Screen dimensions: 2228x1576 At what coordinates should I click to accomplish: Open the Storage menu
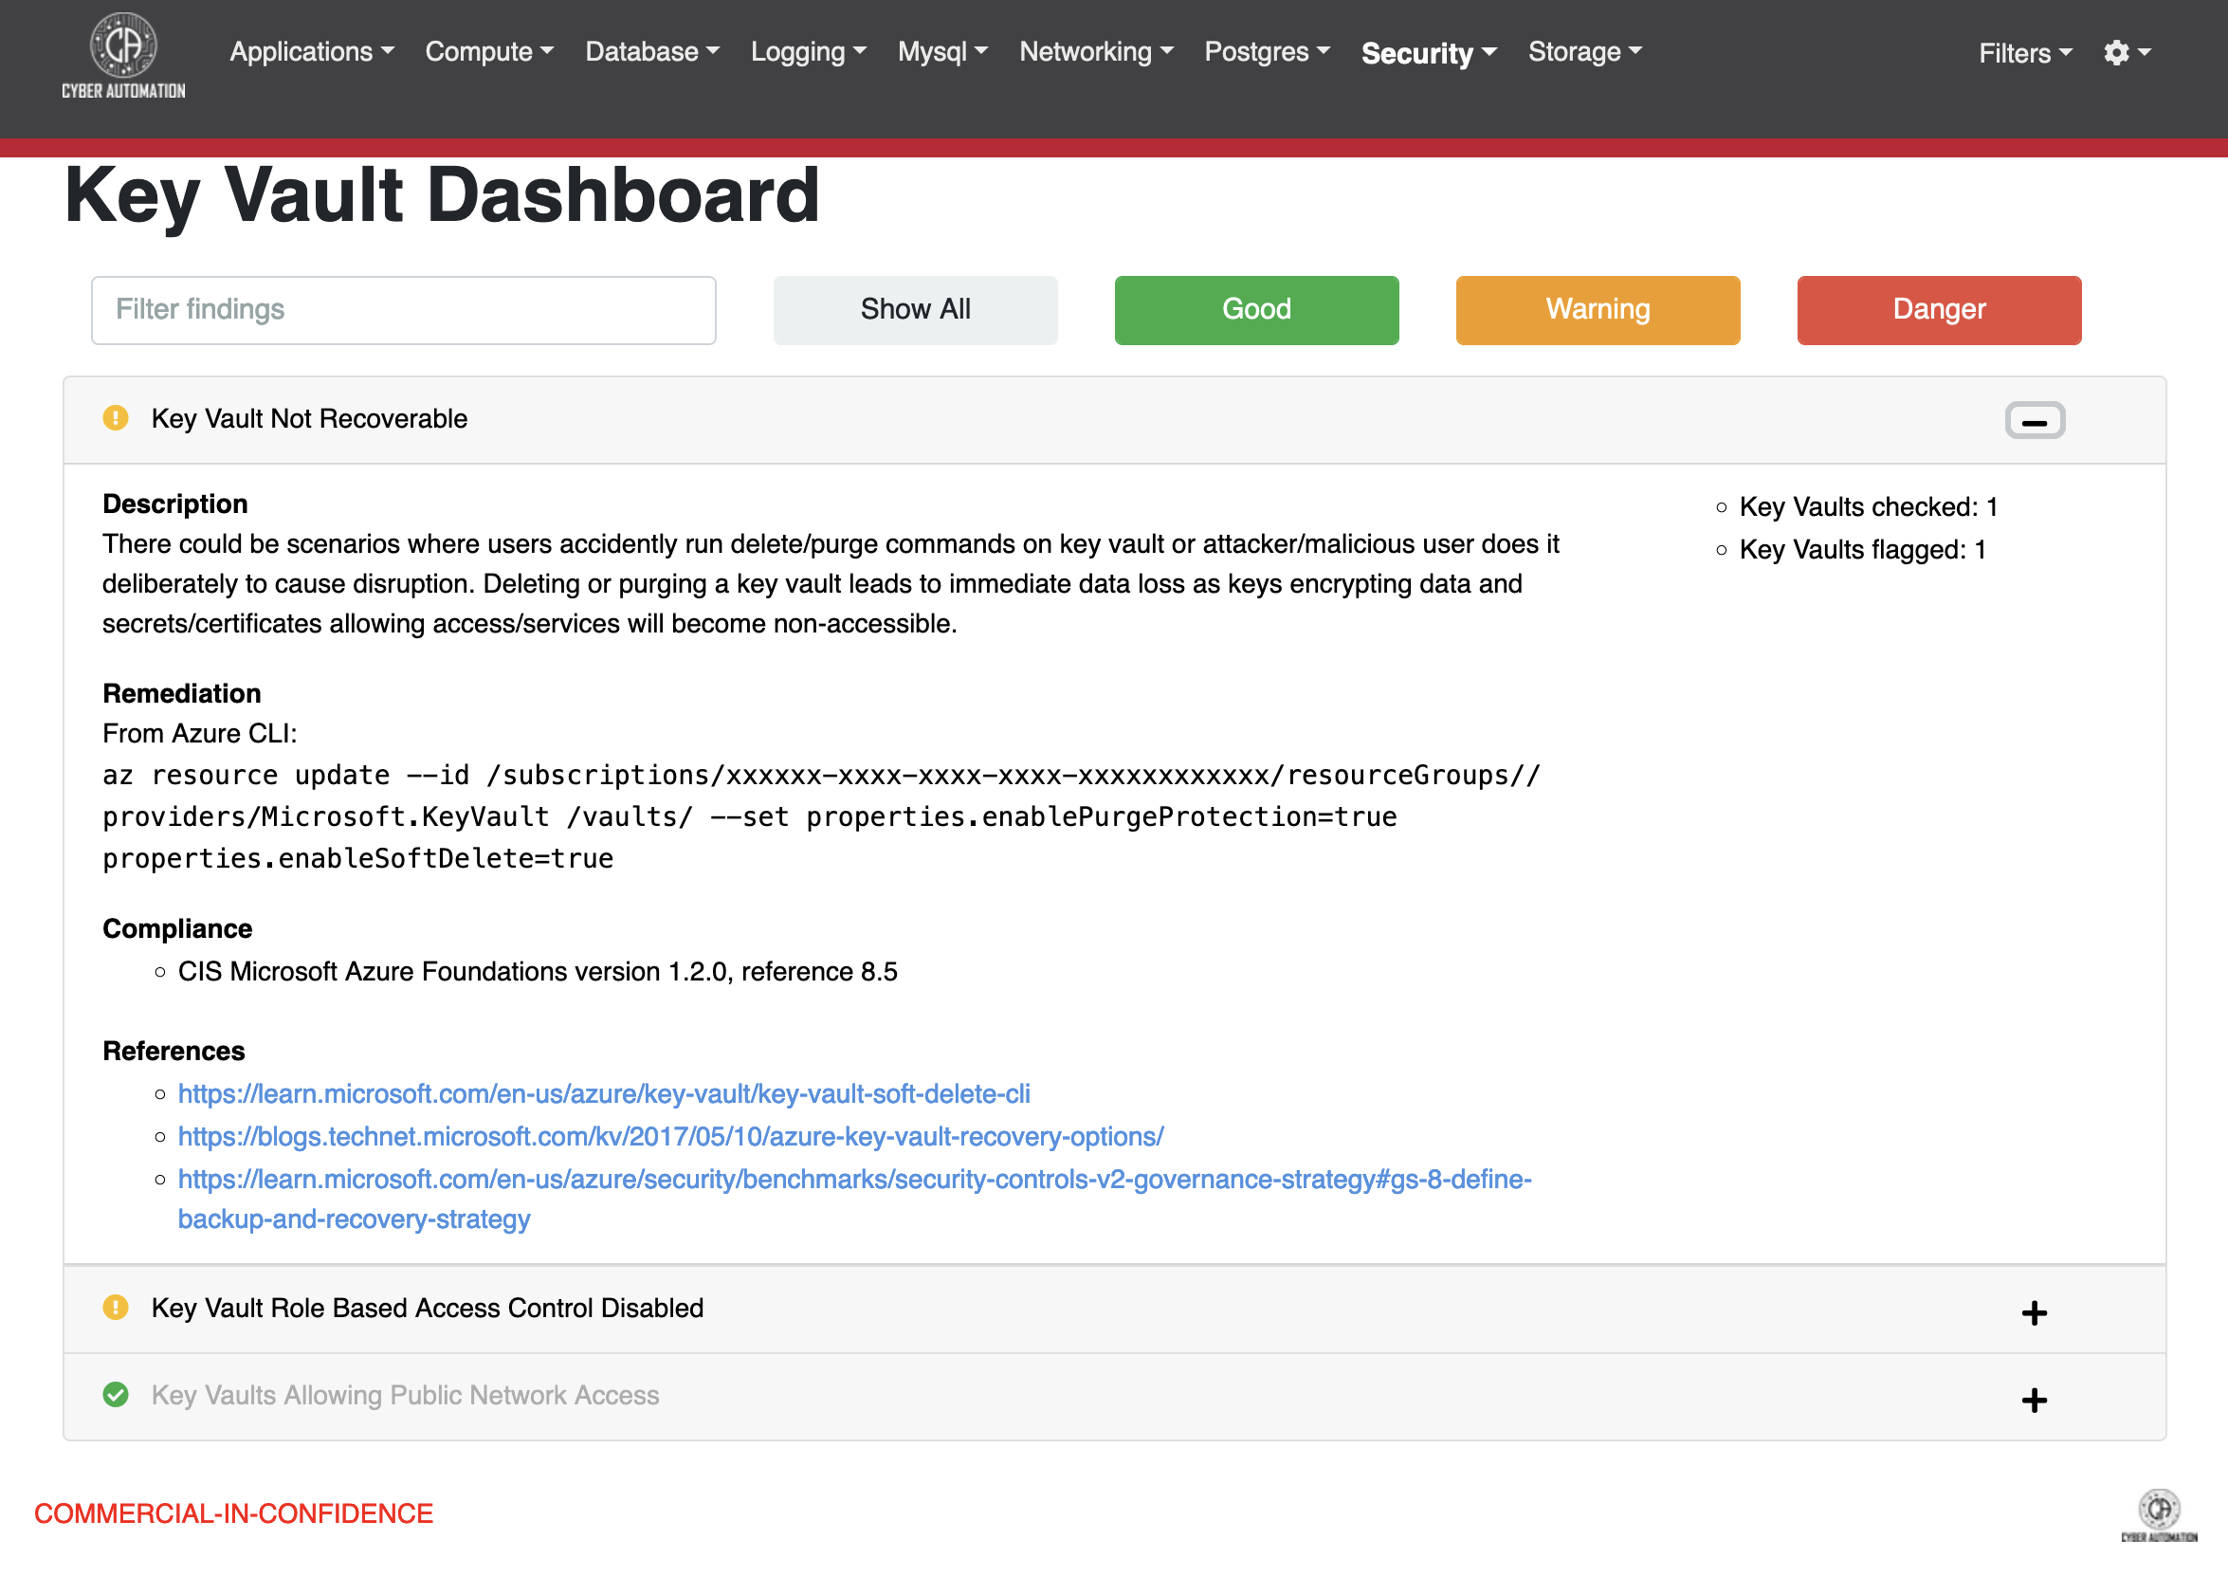(x=1584, y=51)
